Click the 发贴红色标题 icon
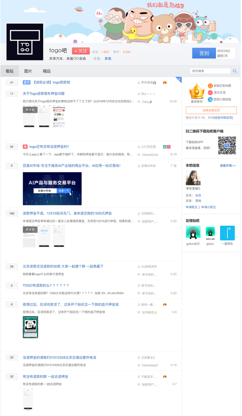242x416 pixels. point(210,86)
